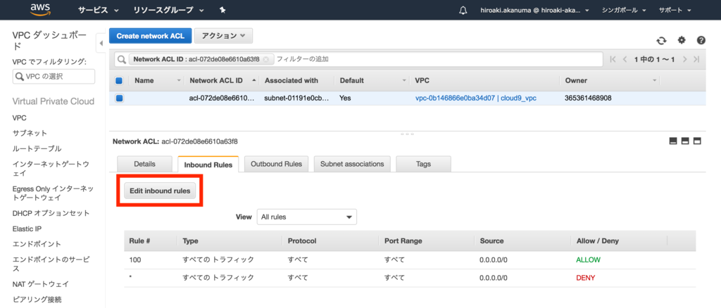721x308 pixels.
Task: Open the リソースグループ menu
Action: [x=170, y=10]
